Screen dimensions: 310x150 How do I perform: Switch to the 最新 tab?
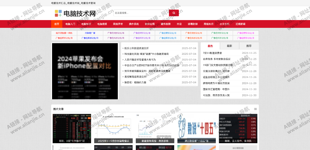[229, 46]
